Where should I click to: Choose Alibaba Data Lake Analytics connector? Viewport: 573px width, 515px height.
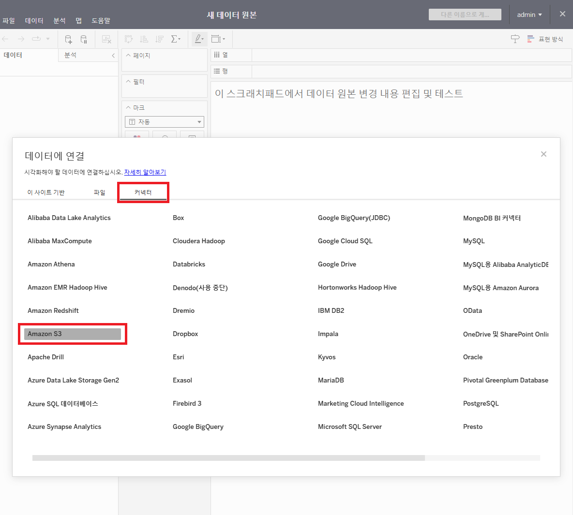pos(69,218)
